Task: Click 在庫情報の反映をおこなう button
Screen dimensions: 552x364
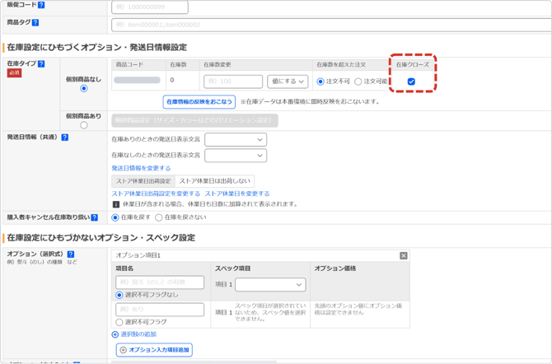Action: (199, 102)
